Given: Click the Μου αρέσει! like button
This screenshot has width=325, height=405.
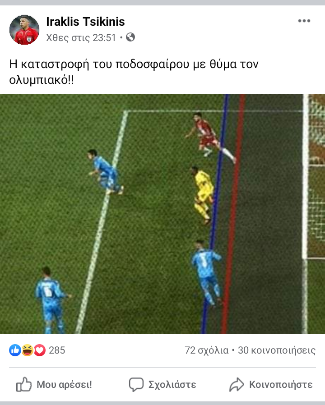Looking at the screenshot, I should click(54, 384).
